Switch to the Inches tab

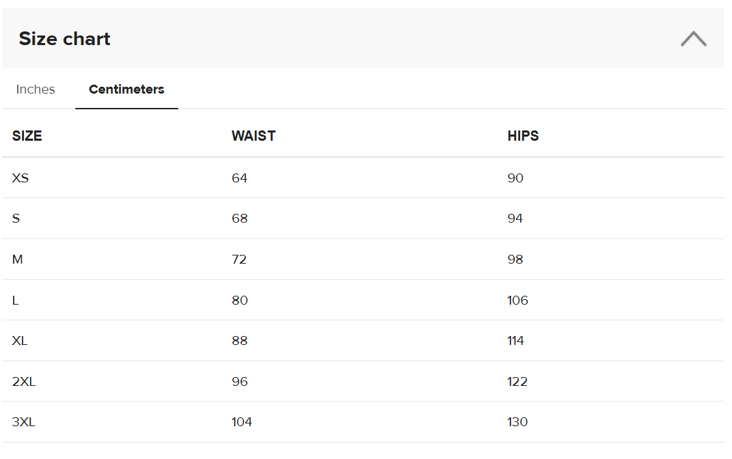36,89
